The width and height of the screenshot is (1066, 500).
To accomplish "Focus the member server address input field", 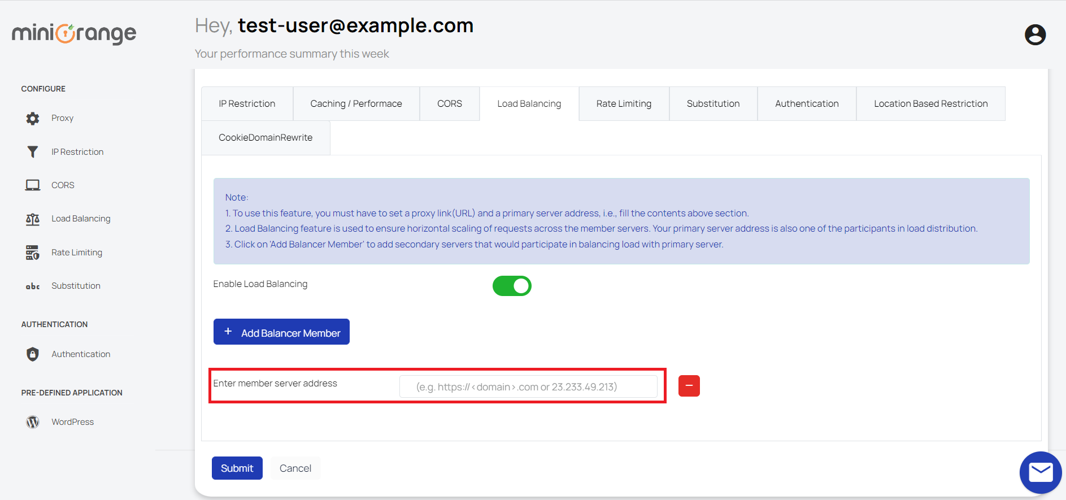I will pyautogui.click(x=528, y=386).
